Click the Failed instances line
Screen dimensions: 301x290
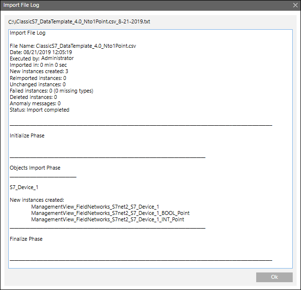[51, 91]
